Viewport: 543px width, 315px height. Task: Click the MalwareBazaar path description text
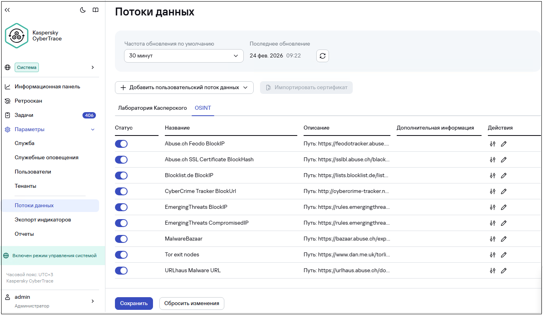point(347,239)
